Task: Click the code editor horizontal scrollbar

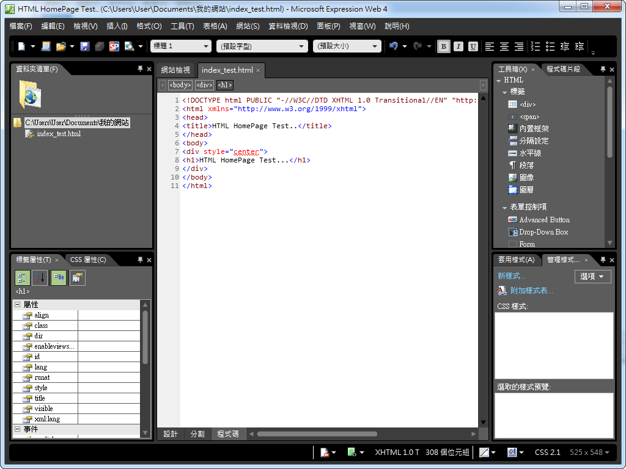Action: coord(317,434)
